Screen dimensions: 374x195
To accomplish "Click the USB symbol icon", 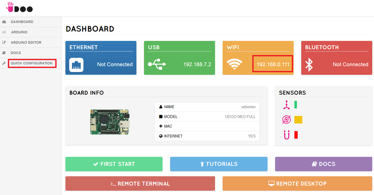I will point(157,64).
